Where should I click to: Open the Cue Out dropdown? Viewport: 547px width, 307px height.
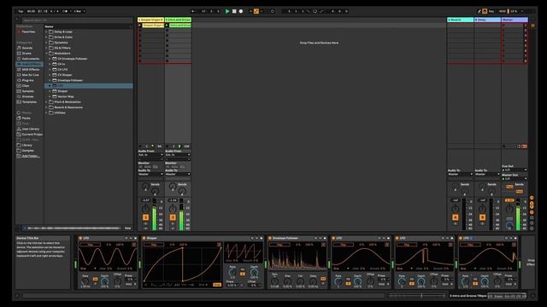[x=515, y=170]
